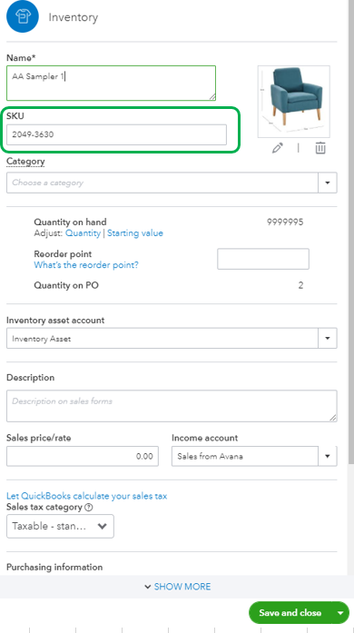Screen dimensions: 354x633
Task: Open What's the reorder point link
Action: click(x=86, y=265)
